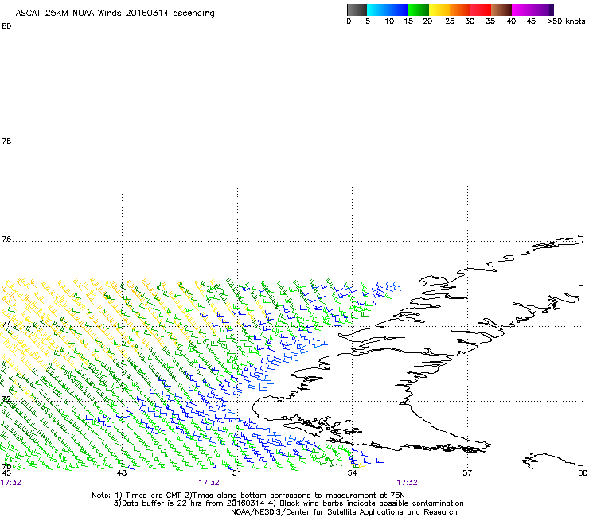The width and height of the screenshot is (589, 517).
Task: Click the '57' longitude axis label
Action: [x=467, y=472]
